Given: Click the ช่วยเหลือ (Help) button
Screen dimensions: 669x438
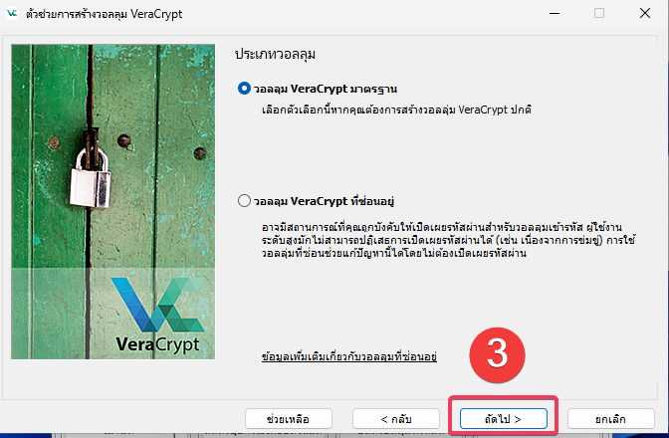Looking at the screenshot, I should [289, 419].
